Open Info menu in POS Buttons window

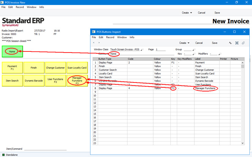132,37
